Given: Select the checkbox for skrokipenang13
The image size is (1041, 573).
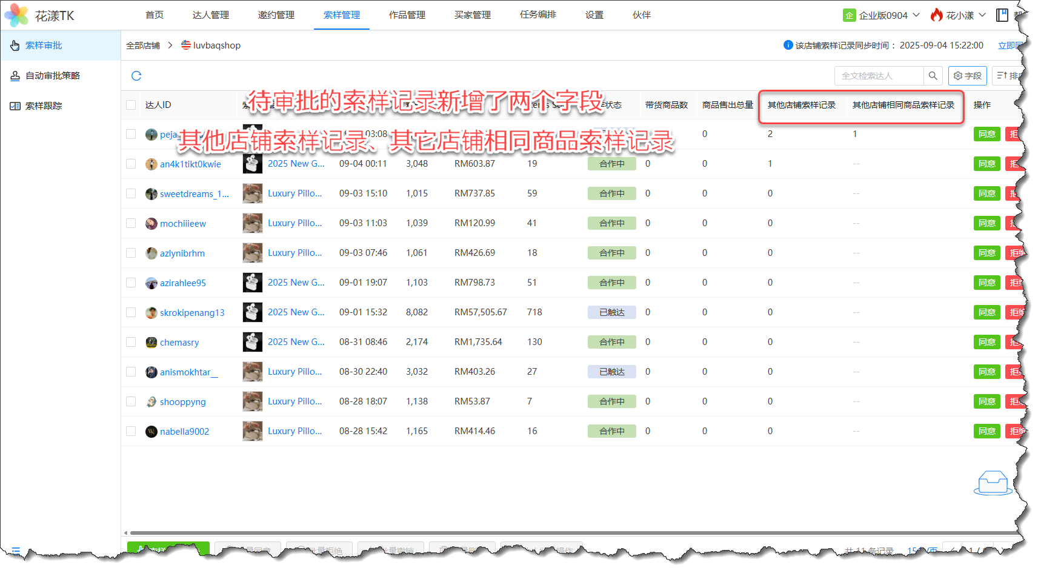Looking at the screenshot, I should 131,312.
